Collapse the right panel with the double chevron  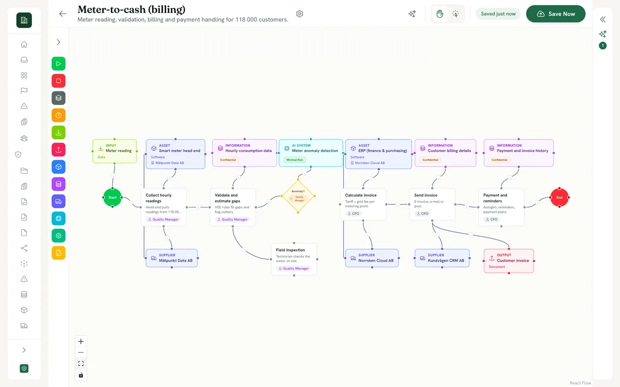point(603,19)
